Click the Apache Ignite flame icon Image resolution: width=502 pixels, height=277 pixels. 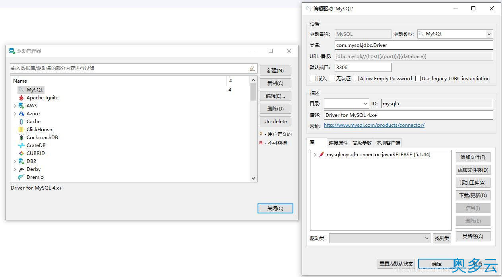point(21,98)
